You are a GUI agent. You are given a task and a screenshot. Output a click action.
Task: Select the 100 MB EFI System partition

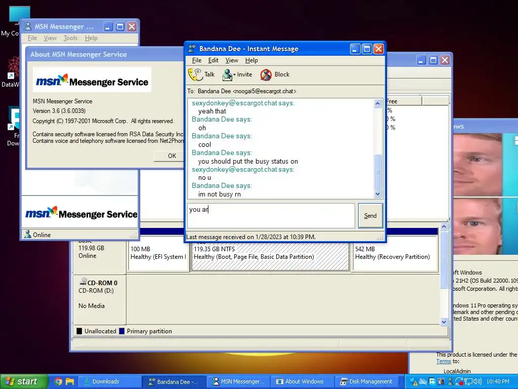(158, 253)
